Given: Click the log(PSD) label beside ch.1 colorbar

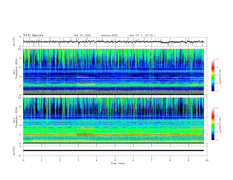Looking at the screenshot, I should [220, 77].
